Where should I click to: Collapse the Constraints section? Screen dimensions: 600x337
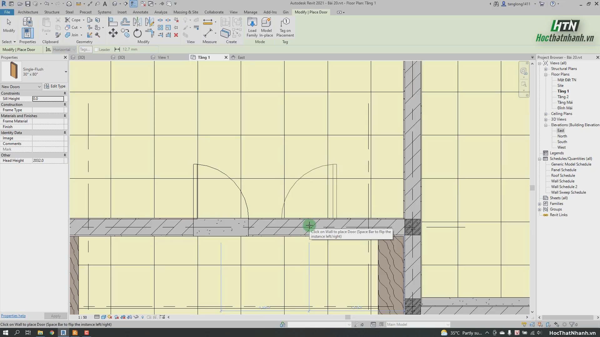point(65,93)
